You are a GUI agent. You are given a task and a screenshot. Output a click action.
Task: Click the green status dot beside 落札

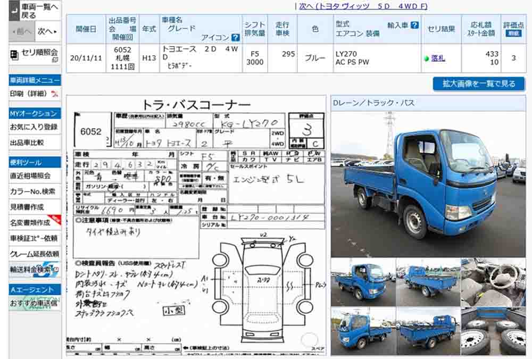427,59
